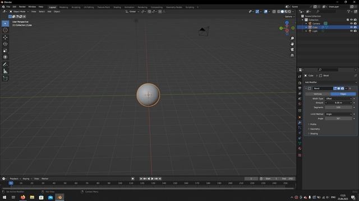Open the Add Modifier dropdown
The image size is (359, 201).
(x=330, y=82)
